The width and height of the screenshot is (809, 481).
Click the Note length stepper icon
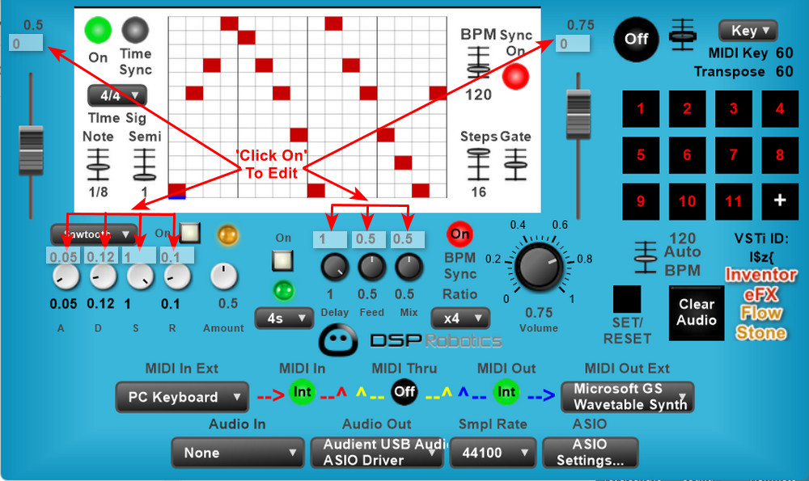(98, 164)
